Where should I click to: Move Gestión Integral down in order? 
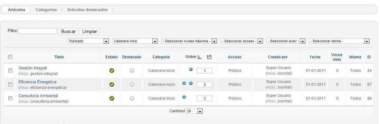(191, 69)
